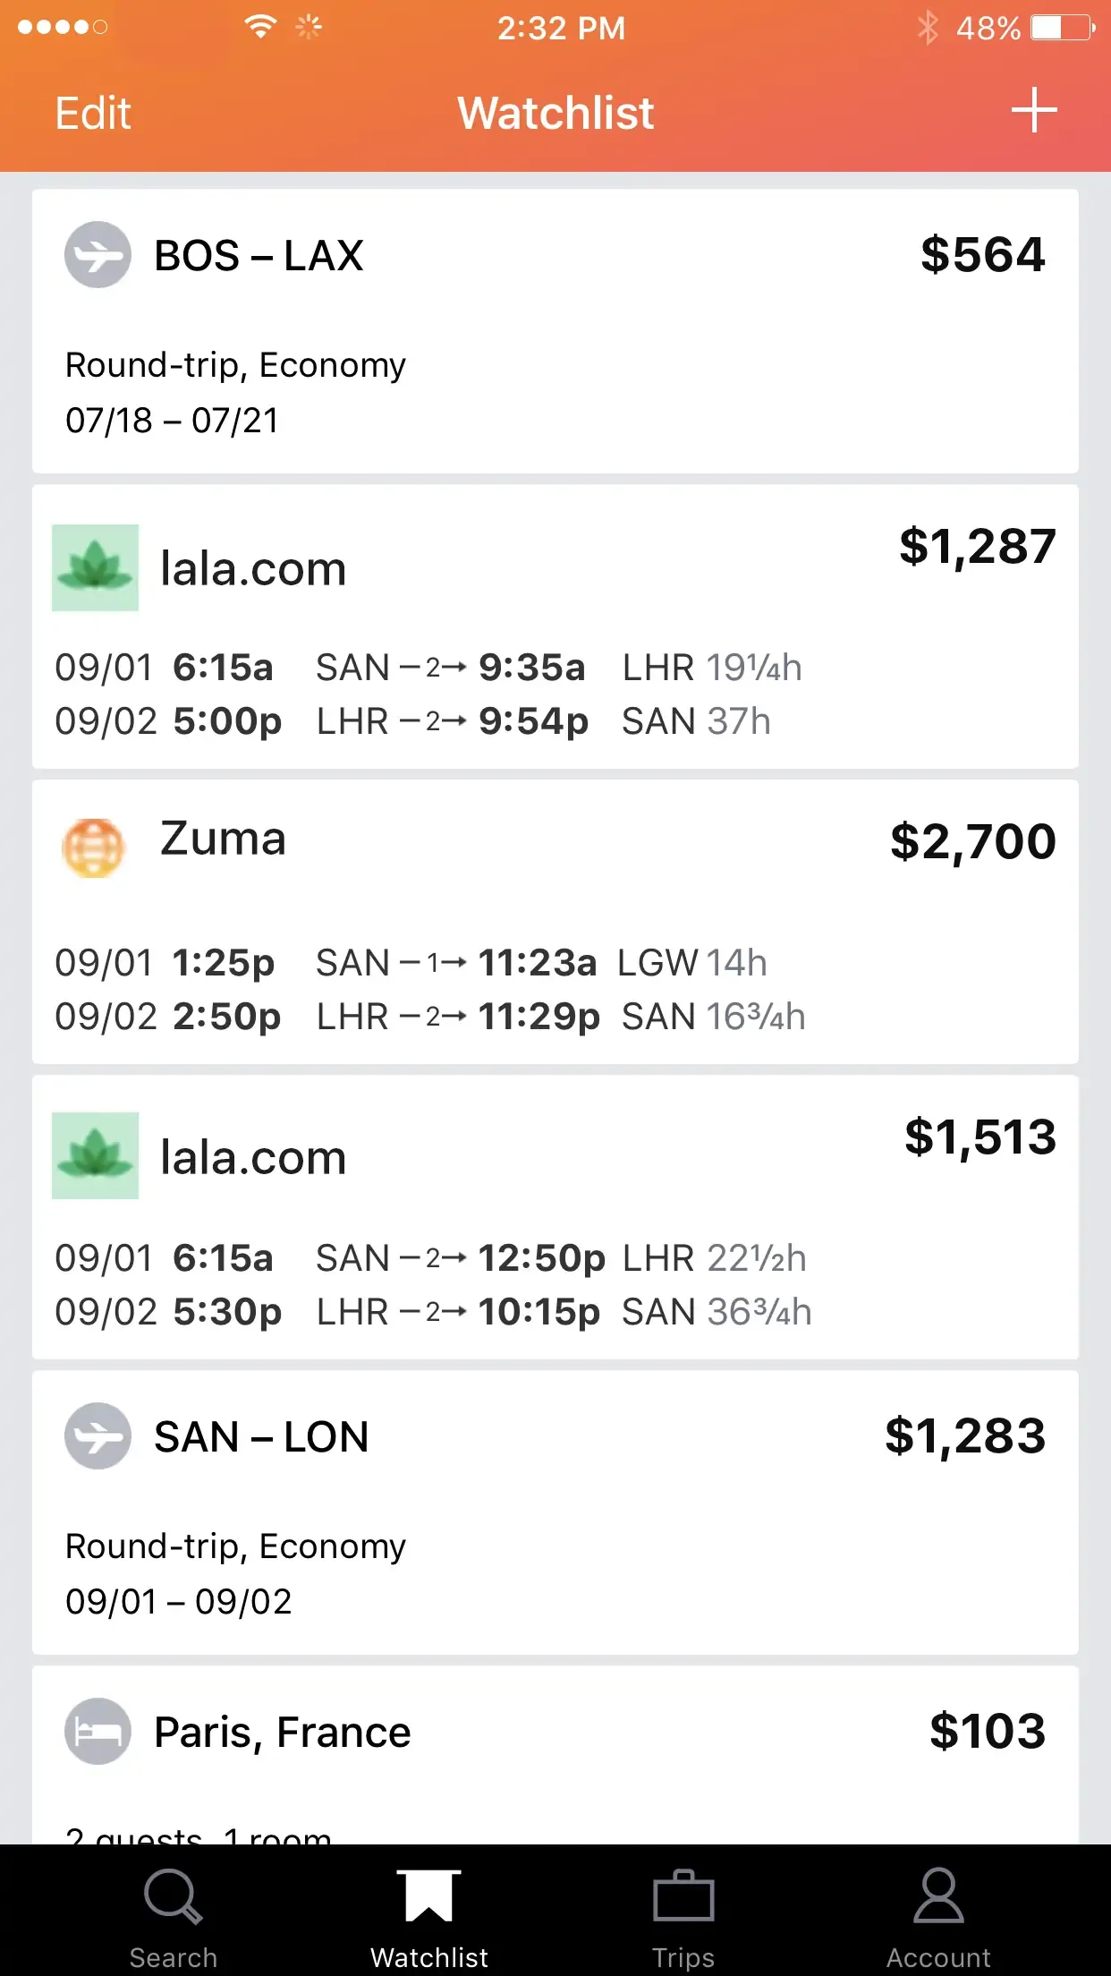Open the $564 BOS – LAX fare
Image resolution: width=1111 pixels, height=1976 pixels.
[x=982, y=255]
